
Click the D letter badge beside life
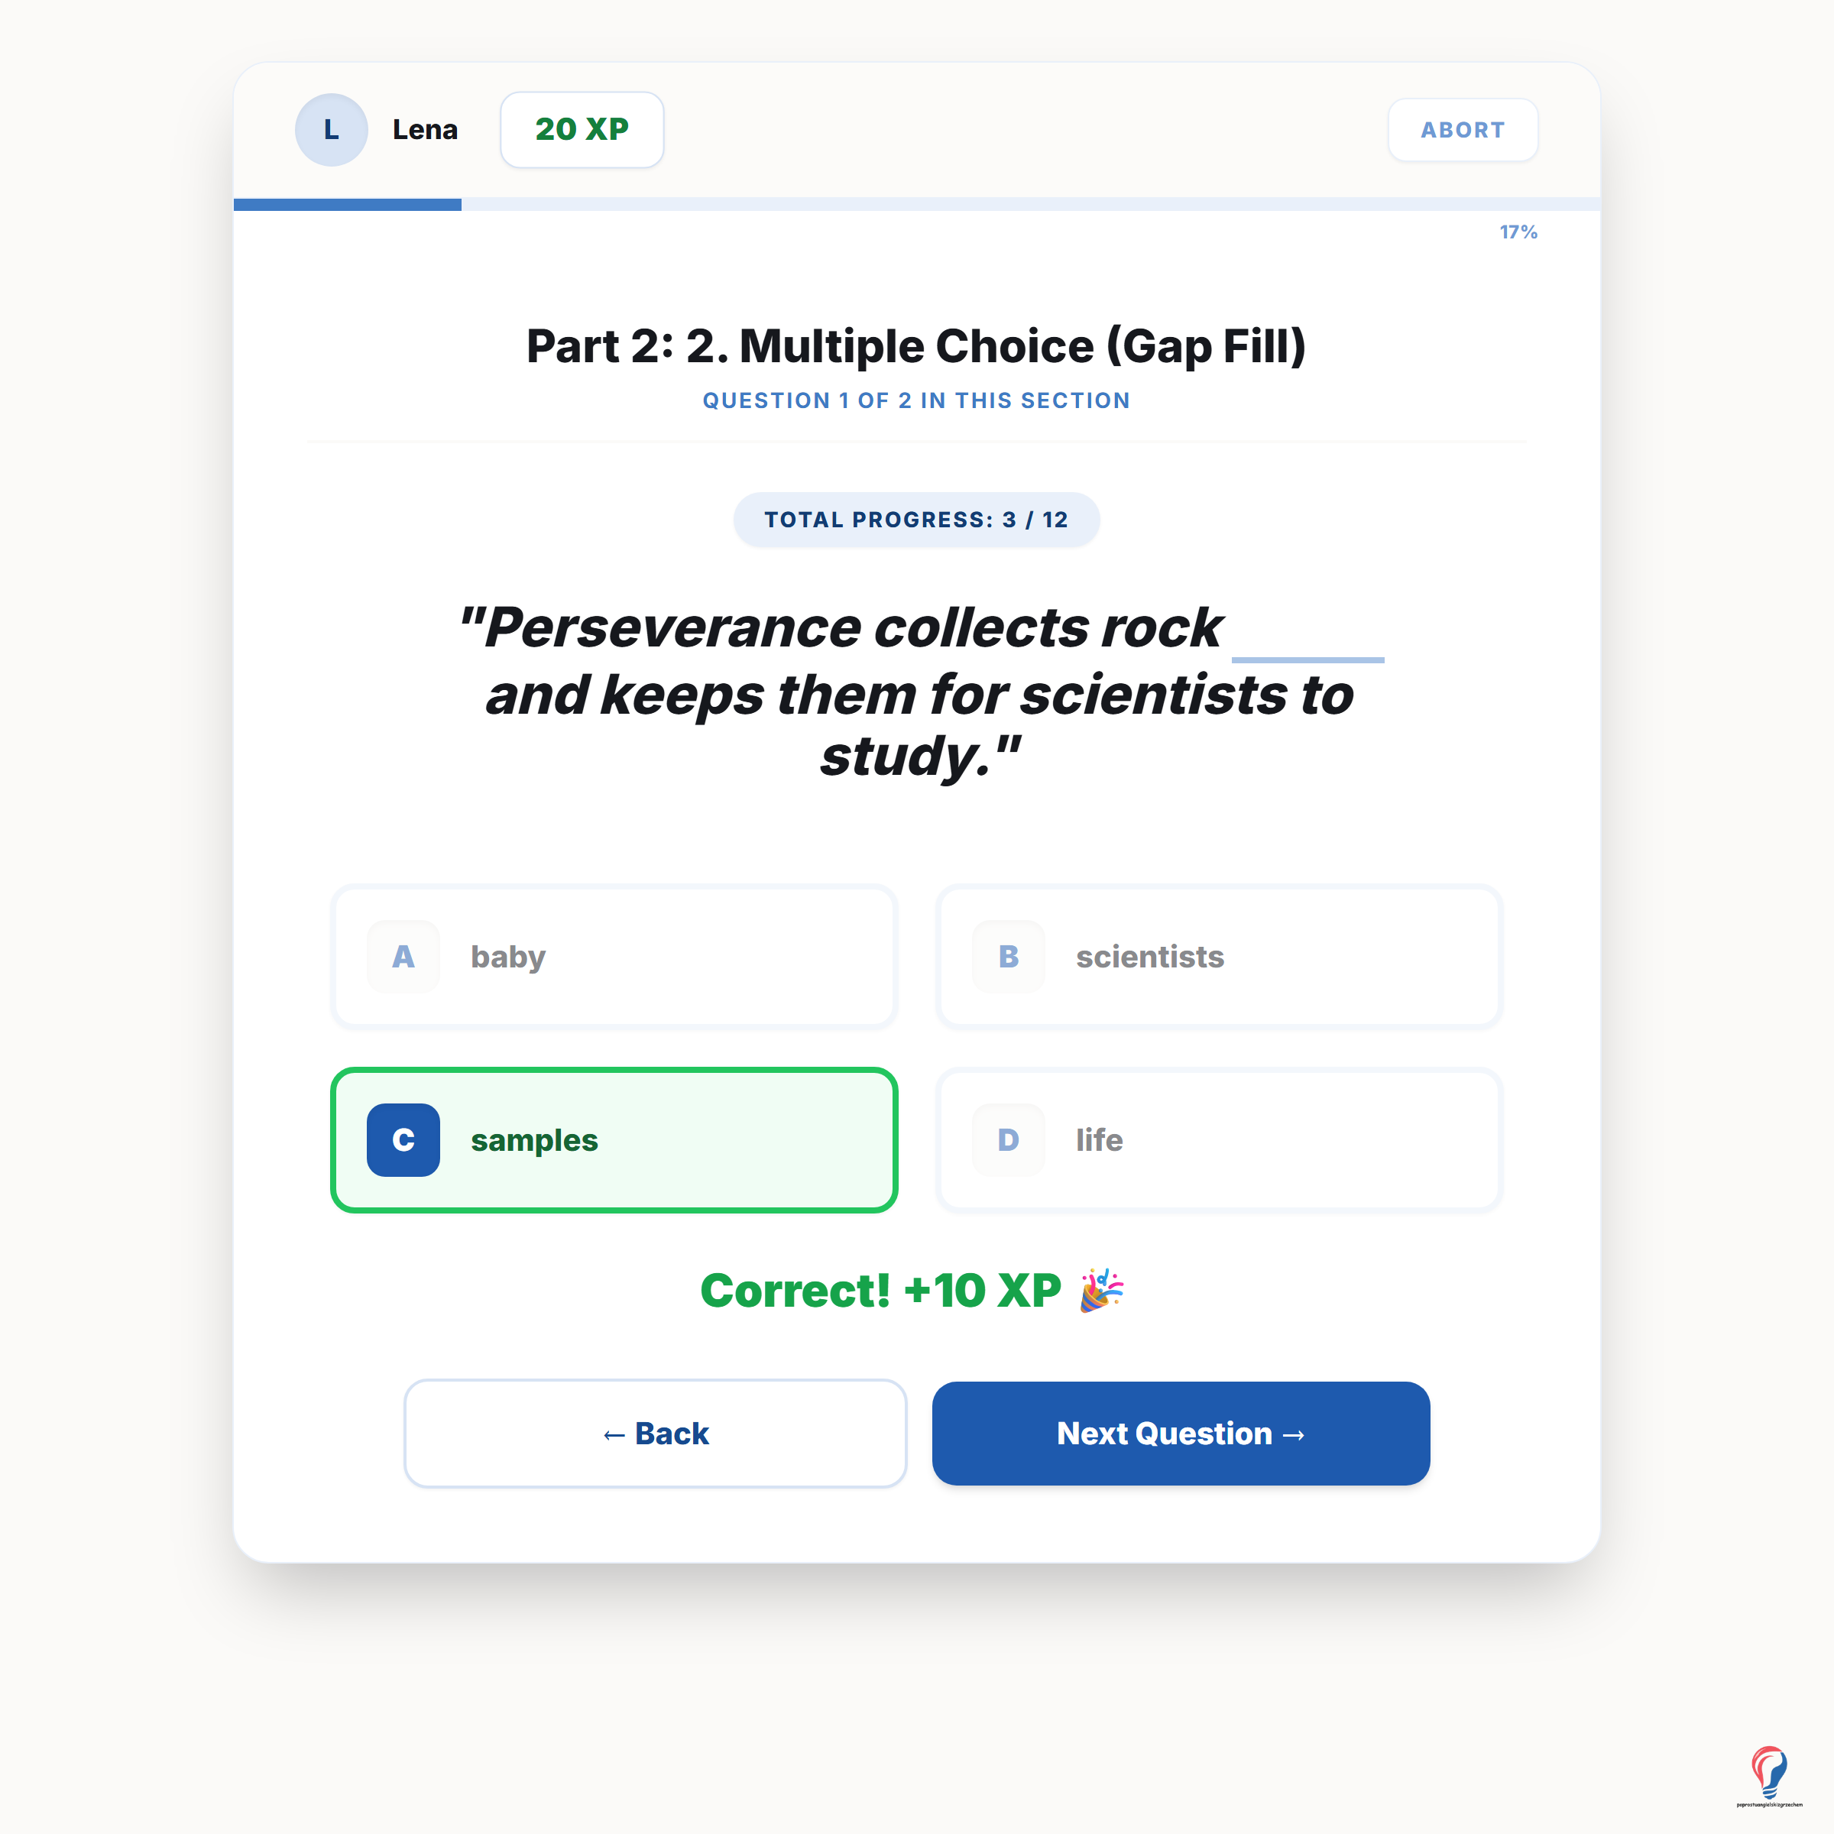point(1008,1139)
